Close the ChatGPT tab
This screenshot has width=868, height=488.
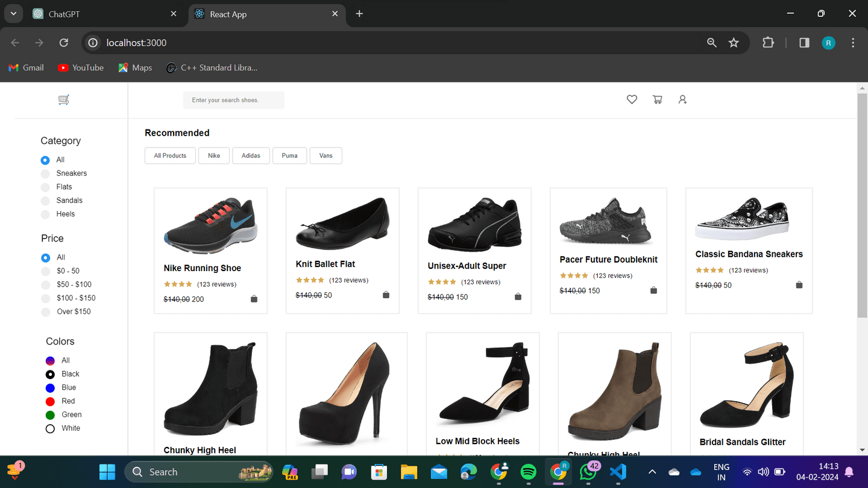coord(174,14)
